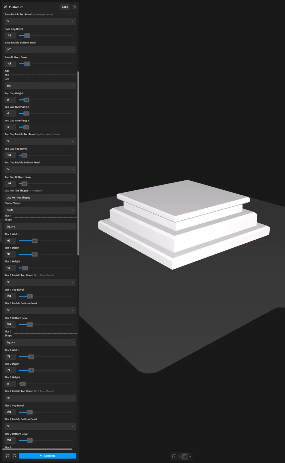Click the panel's vertical scrollbar

click(x=78, y=163)
